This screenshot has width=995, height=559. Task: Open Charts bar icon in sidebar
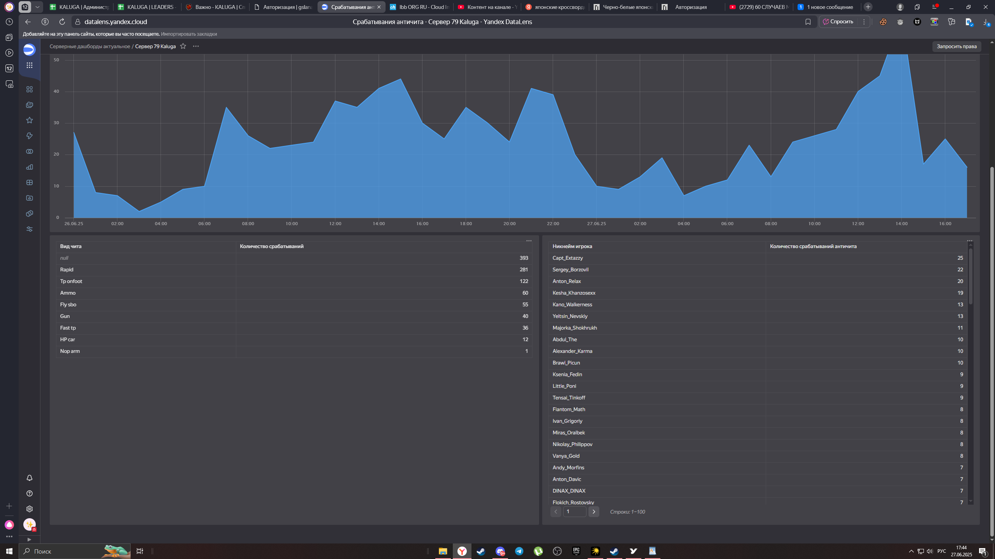[x=29, y=167]
